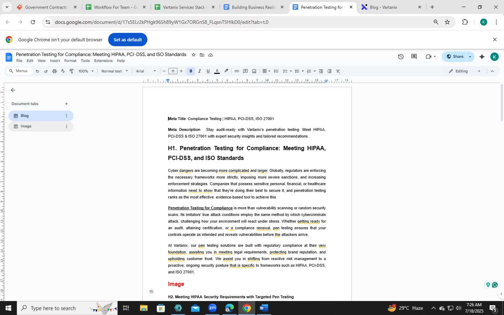Open the text color picker
This screenshot has height=315, width=504.
217,71
